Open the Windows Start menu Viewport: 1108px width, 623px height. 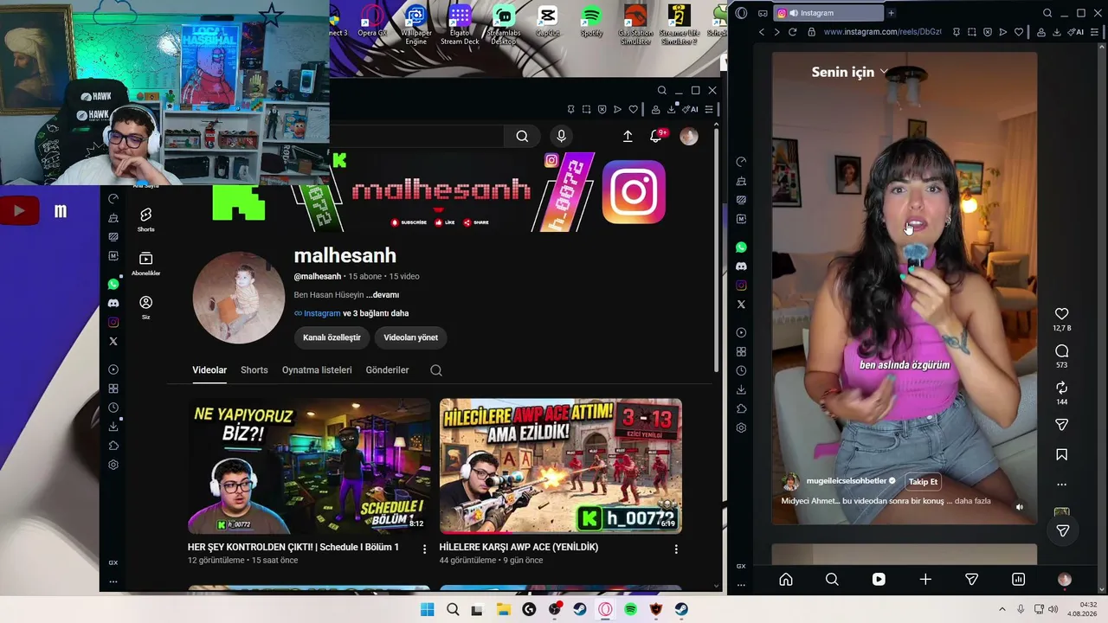tap(427, 609)
